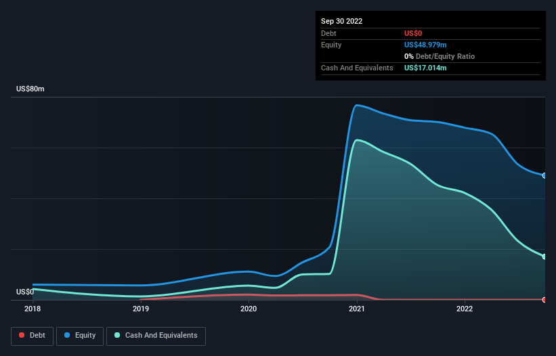Select the Debt endpoint marker on chart

tap(544, 300)
